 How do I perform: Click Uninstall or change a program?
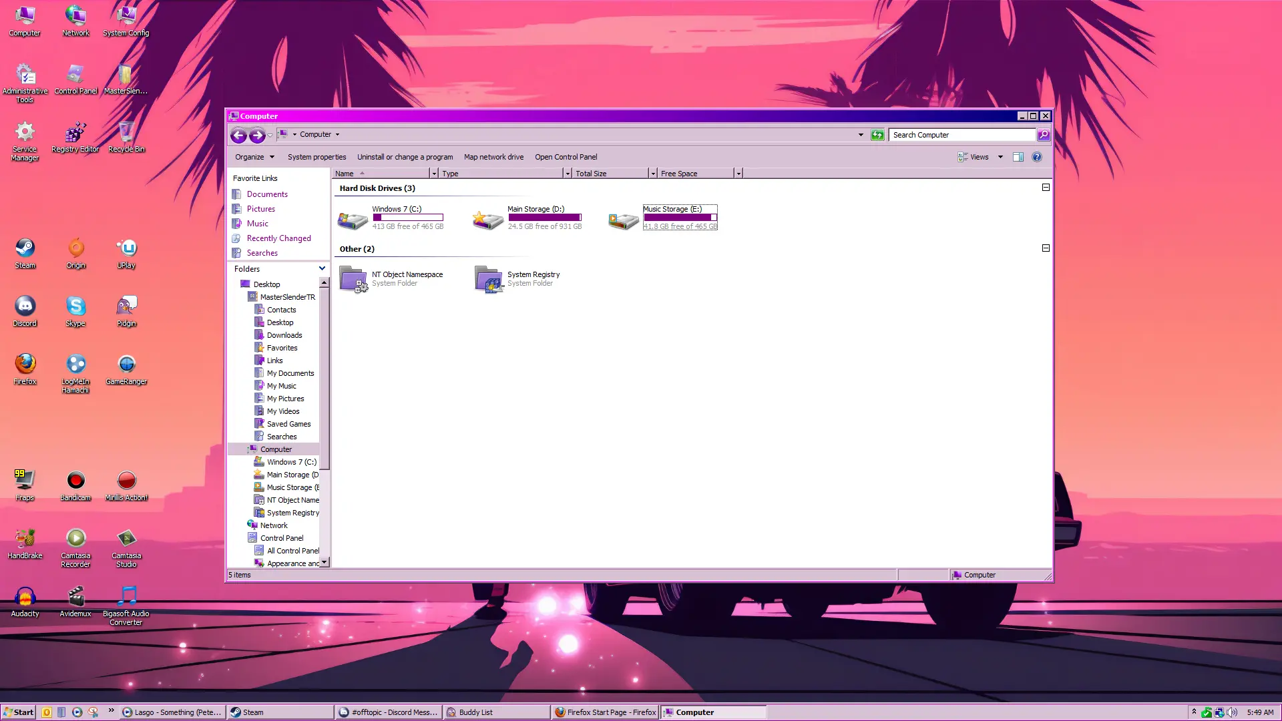pos(405,157)
